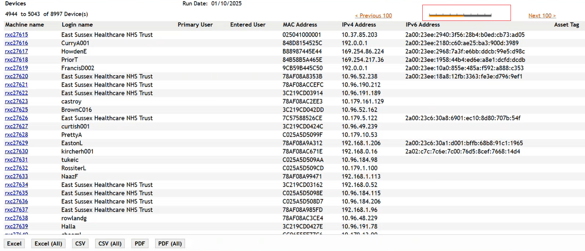
Task: Open the rxc27619 machine link
Action: 17,68
